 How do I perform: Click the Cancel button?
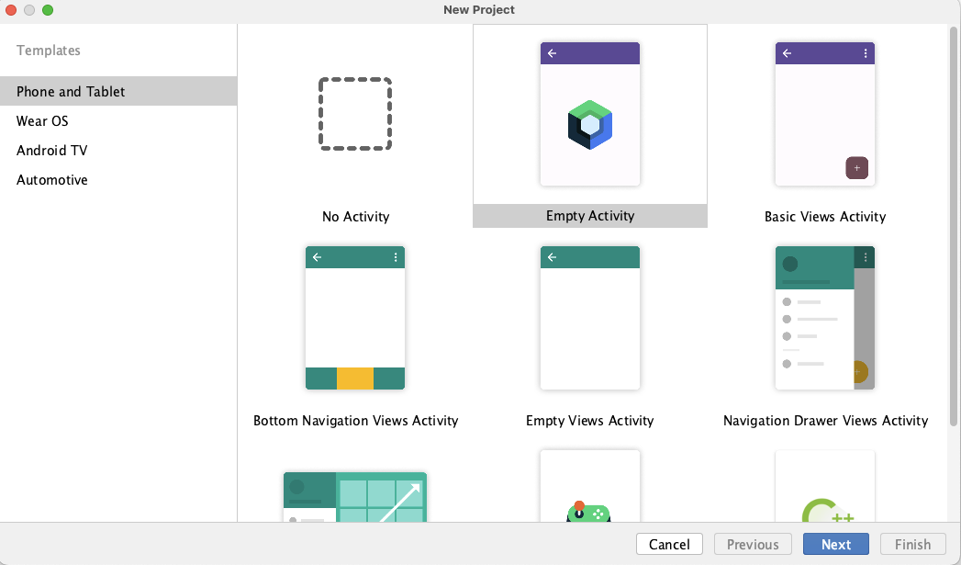coord(669,544)
